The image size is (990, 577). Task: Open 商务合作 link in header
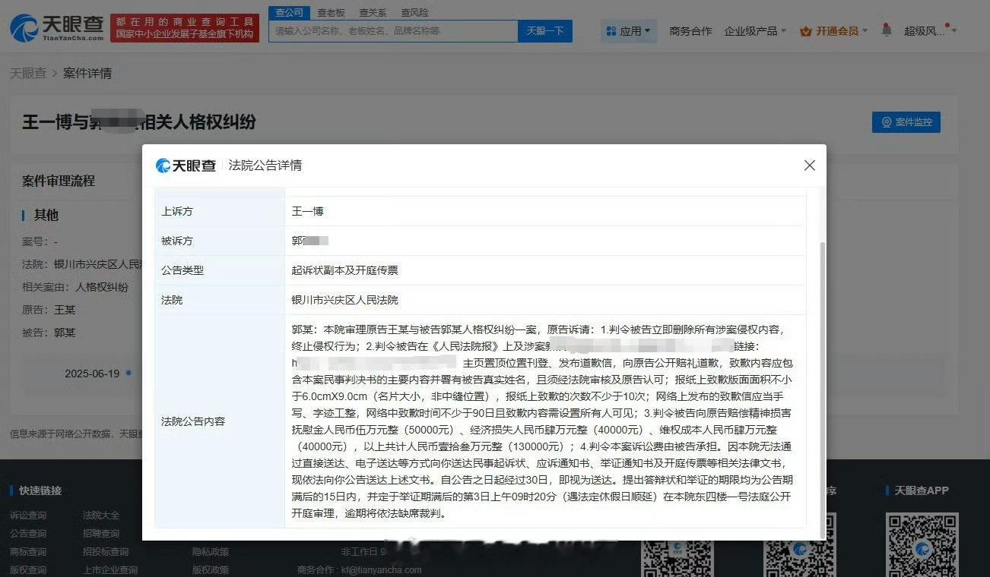pos(690,31)
